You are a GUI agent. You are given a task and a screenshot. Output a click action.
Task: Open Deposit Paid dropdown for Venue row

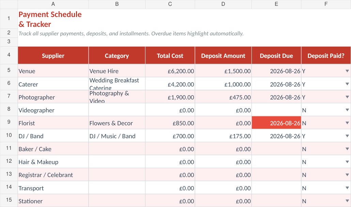(x=347, y=71)
